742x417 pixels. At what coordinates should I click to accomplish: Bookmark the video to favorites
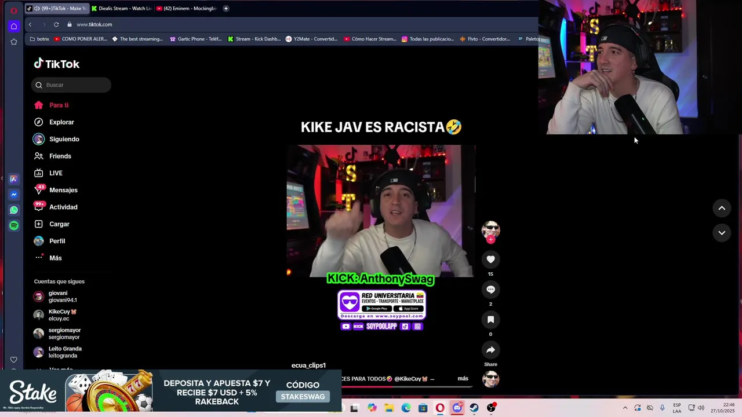coord(490,320)
